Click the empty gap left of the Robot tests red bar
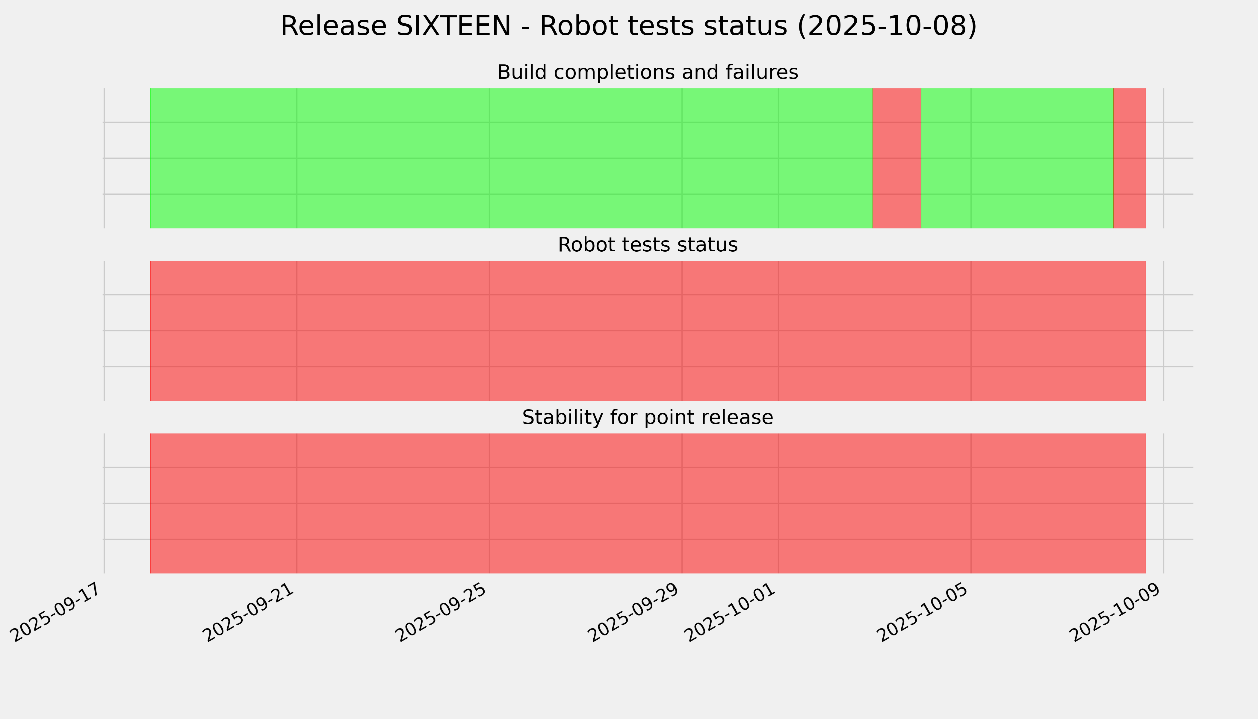Screen dimensions: 1258x719 click(127, 331)
